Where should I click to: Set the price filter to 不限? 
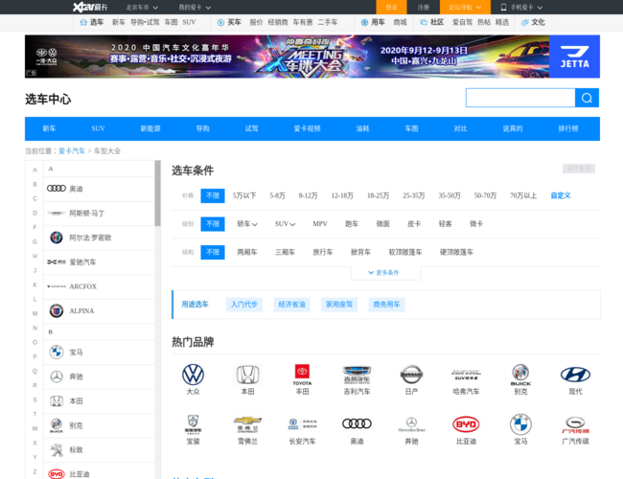click(213, 195)
